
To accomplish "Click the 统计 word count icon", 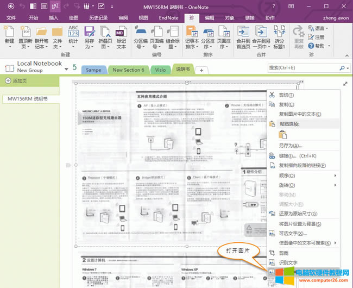I will click(73, 33).
